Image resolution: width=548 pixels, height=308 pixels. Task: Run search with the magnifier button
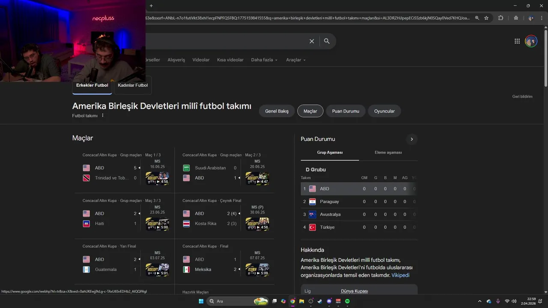click(327, 41)
